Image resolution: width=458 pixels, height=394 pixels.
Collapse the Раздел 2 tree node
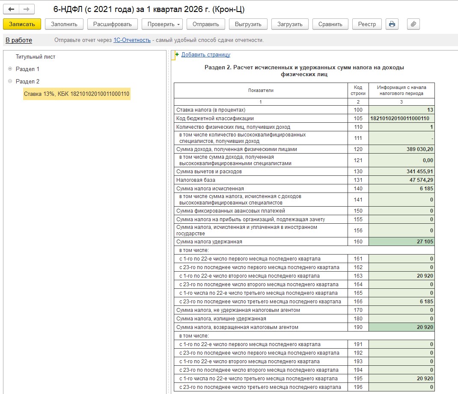click(10, 81)
